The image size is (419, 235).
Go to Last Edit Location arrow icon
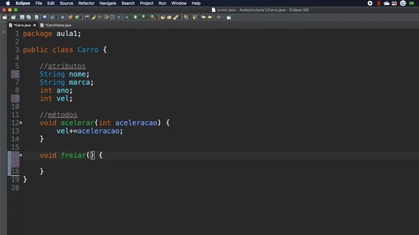point(204,18)
